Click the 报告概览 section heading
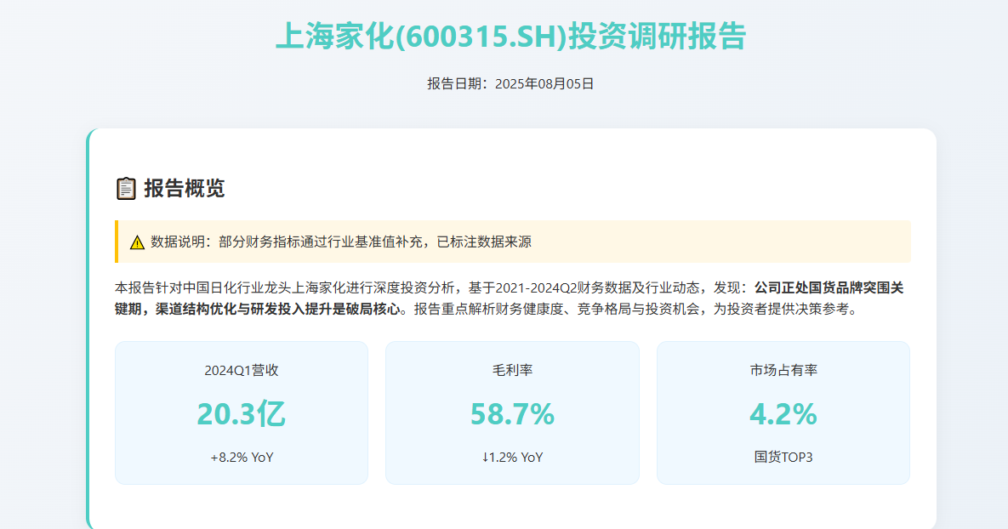Image resolution: width=1008 pixels, height=529 pixels. coord(185,188)
